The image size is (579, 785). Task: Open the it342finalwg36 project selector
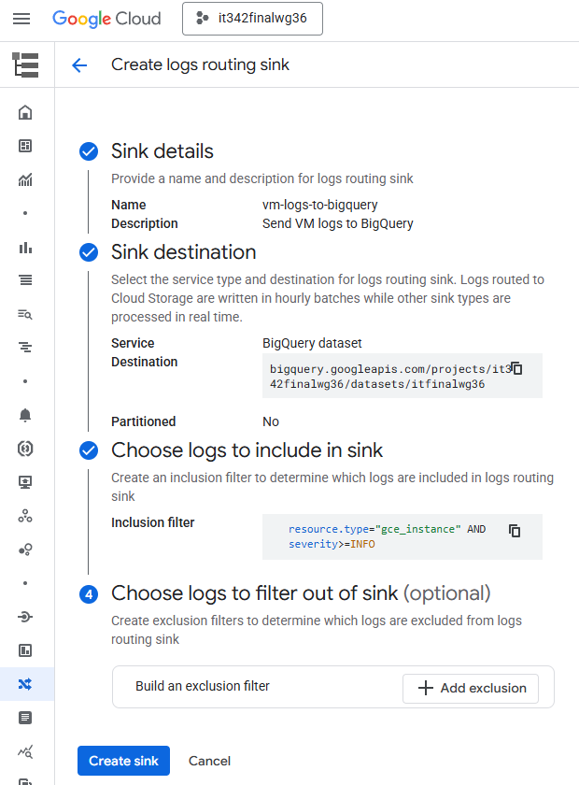pos(252,19)
